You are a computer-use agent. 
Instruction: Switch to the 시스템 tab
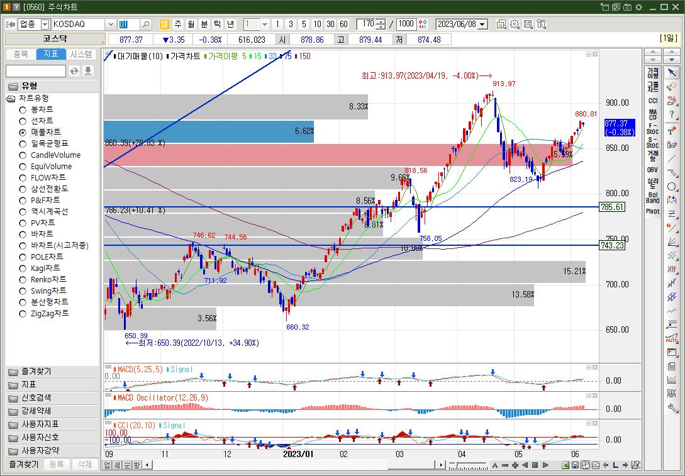(81, 54)
